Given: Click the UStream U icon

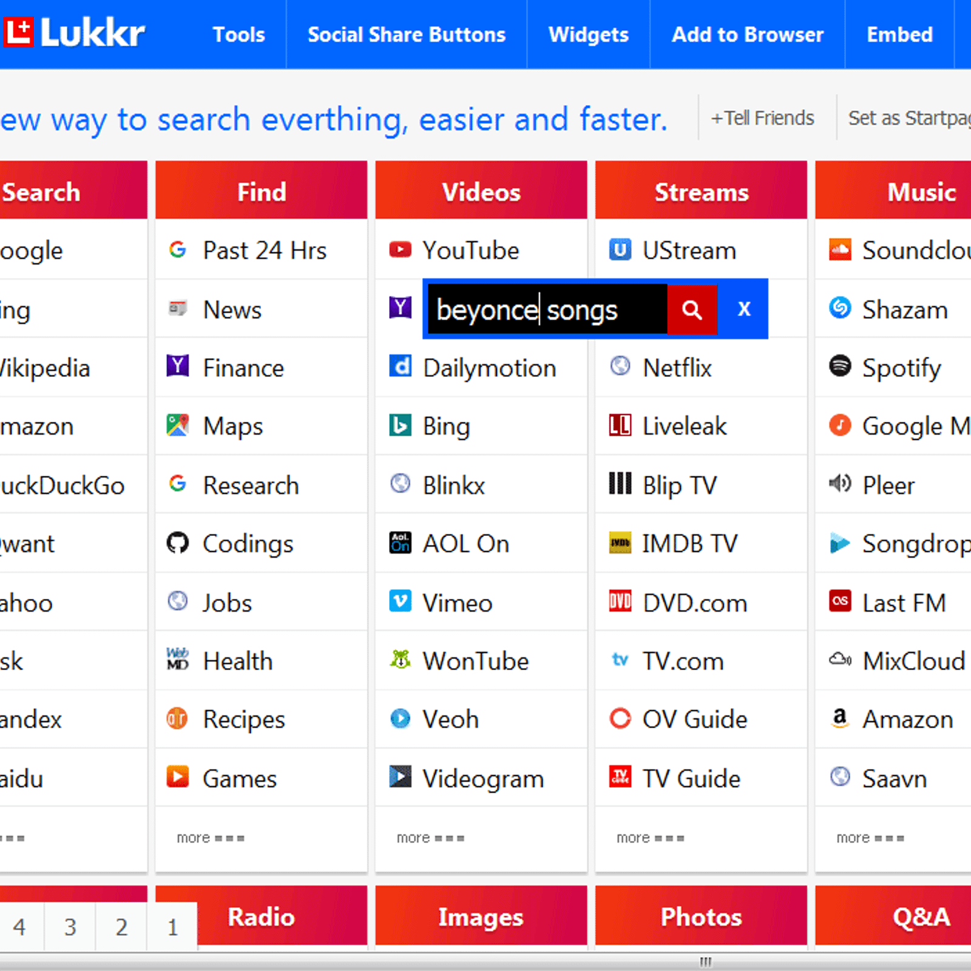Looking at the screenshot, I should coord(620,249).
